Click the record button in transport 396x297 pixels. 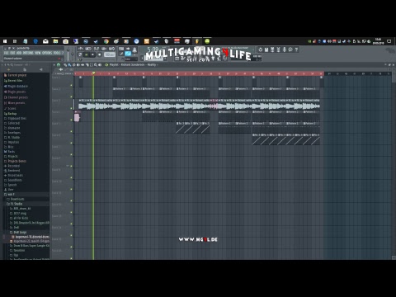100,54
